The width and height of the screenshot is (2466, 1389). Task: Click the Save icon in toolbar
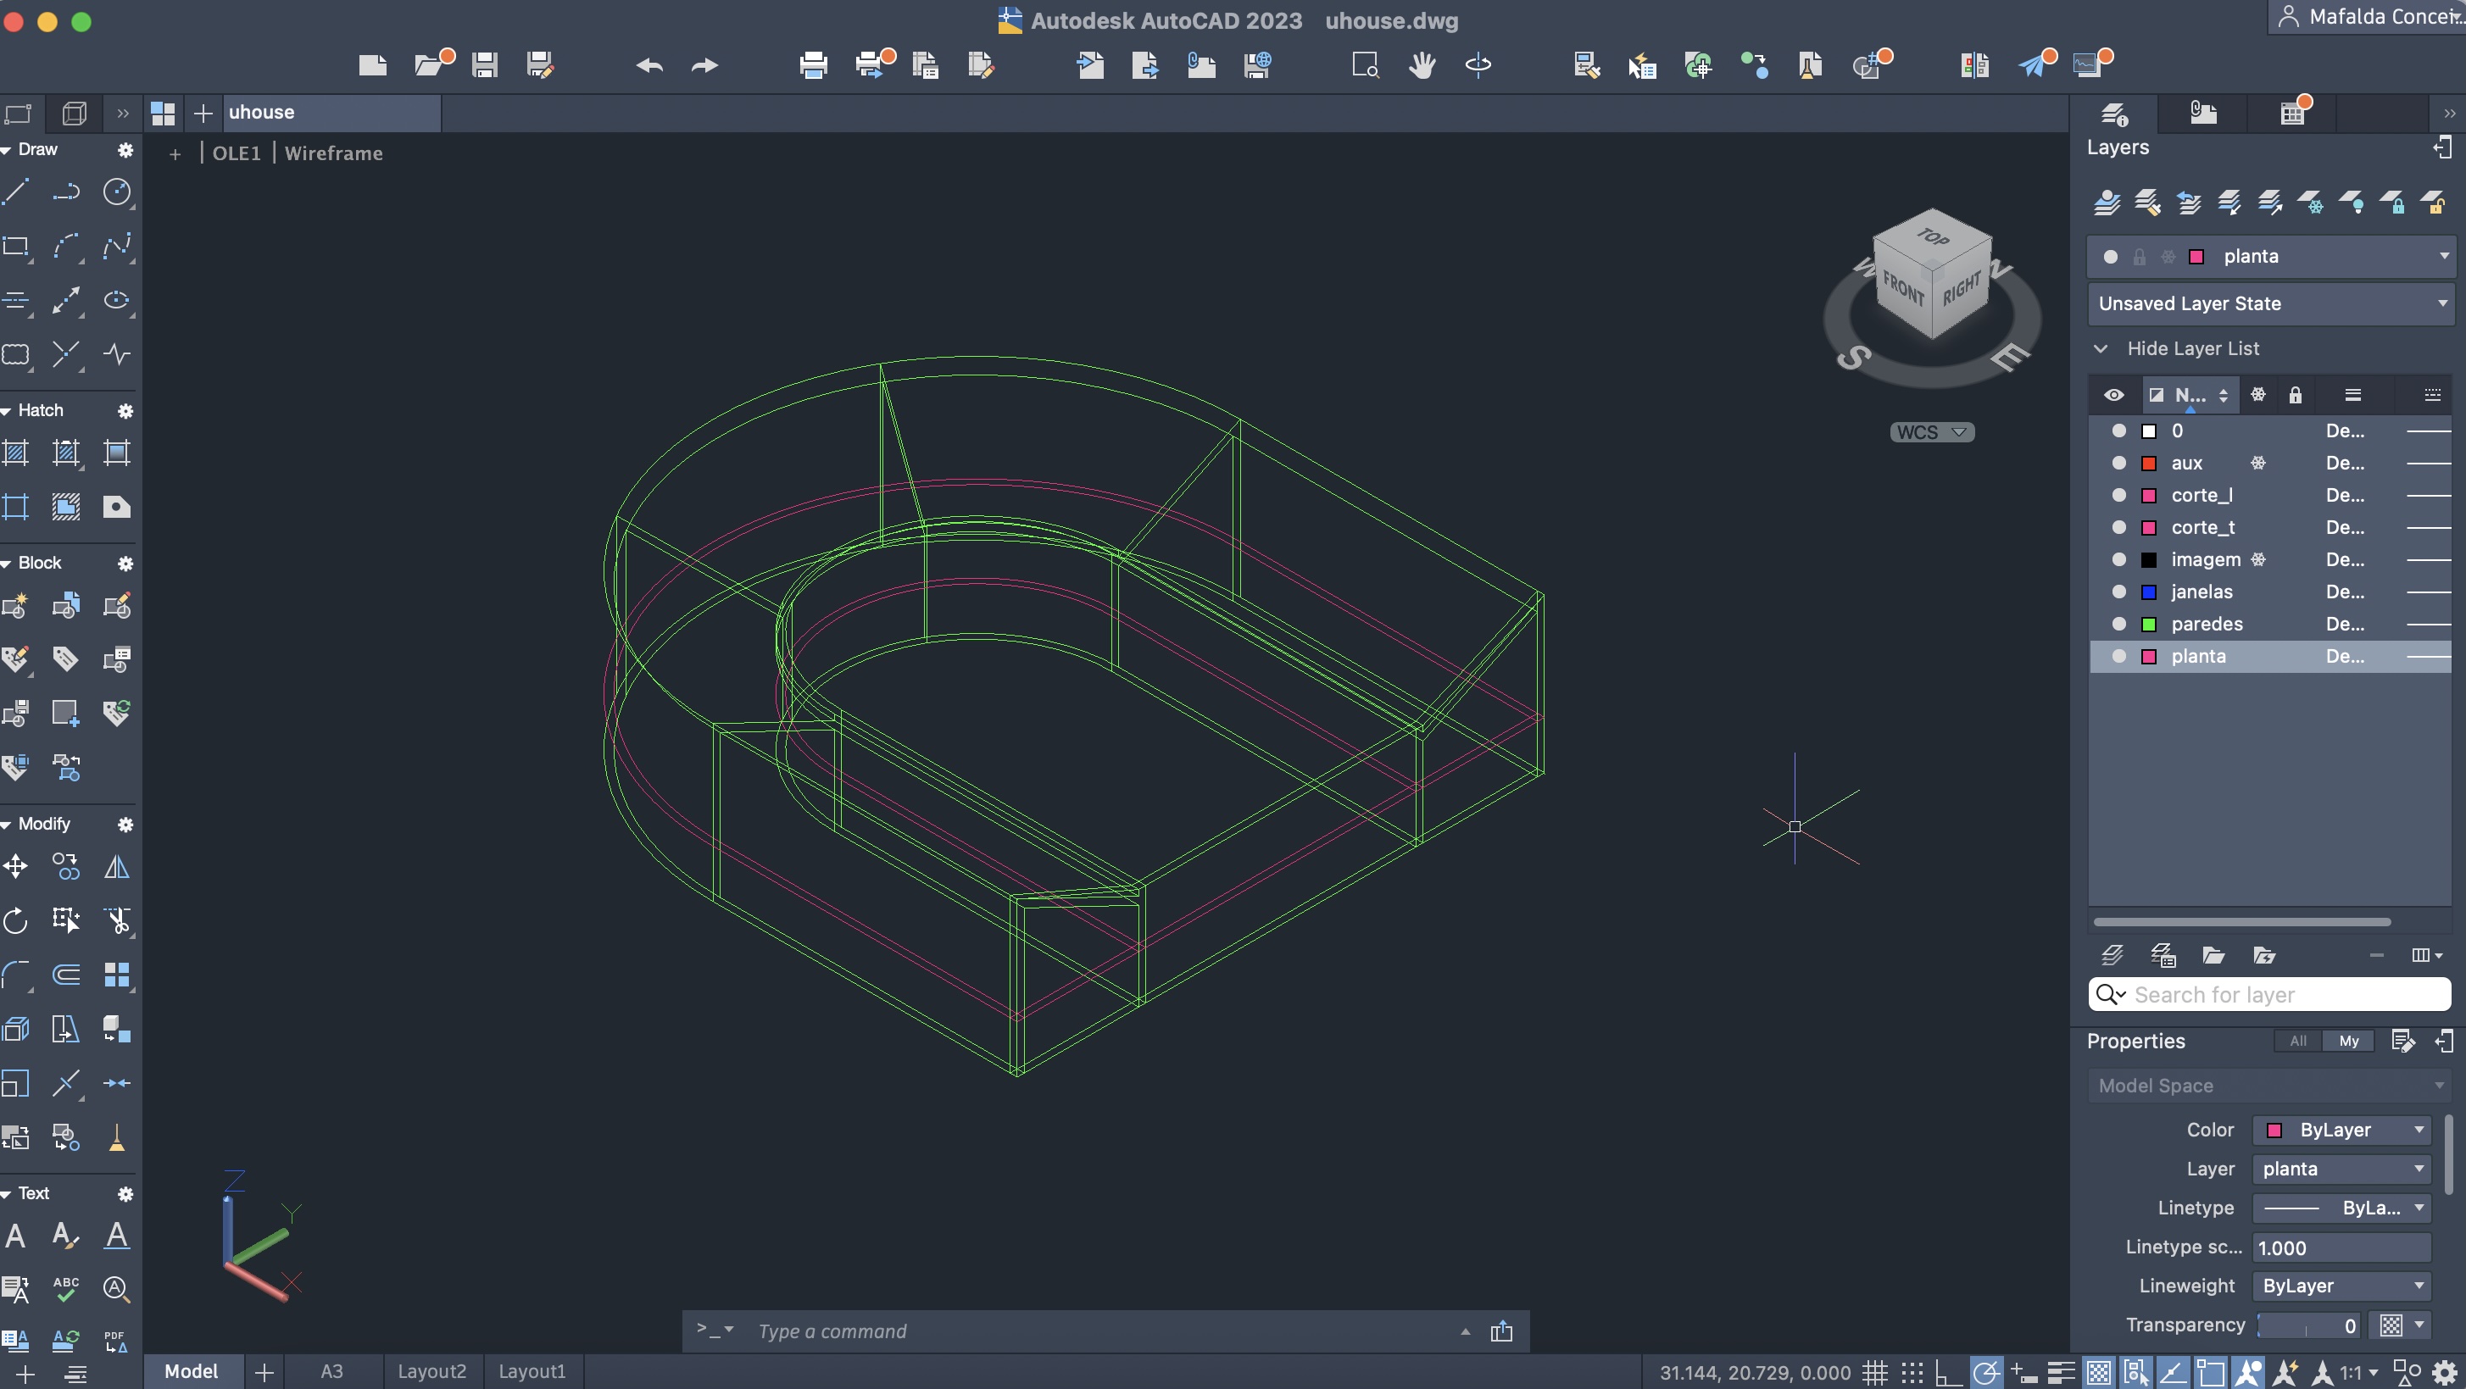(484, 65)
